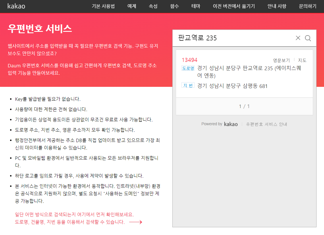
Task: Click the kakao logo in header
Action: (x=16, y=6)
